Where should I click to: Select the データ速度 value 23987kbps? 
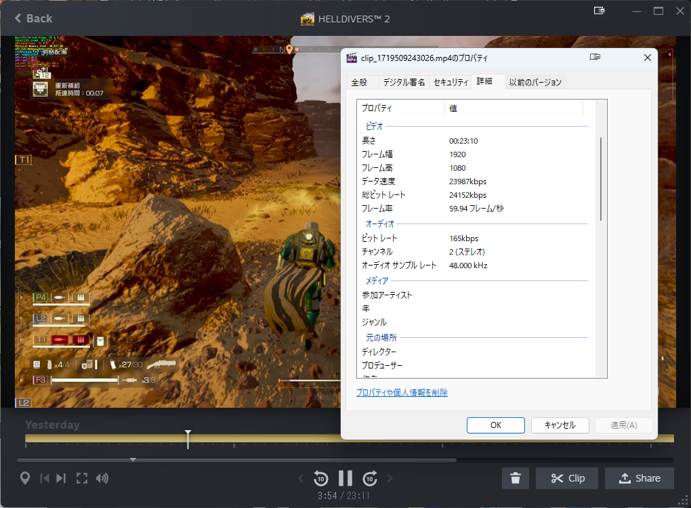point(467,182)
